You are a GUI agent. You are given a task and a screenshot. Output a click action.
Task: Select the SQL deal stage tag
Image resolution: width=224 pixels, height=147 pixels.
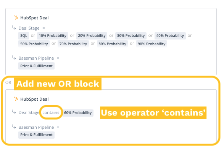point(24,36)
